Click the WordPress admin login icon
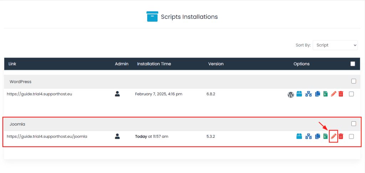 [291, 94]
